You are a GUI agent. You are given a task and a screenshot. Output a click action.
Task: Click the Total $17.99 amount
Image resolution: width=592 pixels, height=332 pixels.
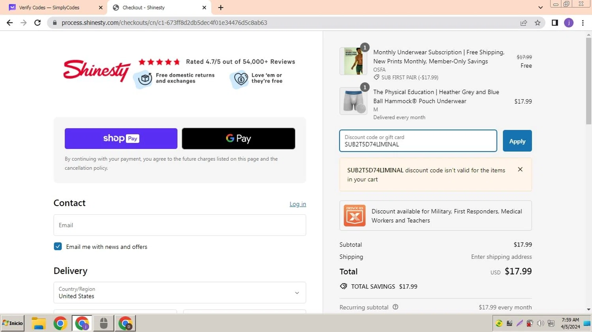pos(518,271)
